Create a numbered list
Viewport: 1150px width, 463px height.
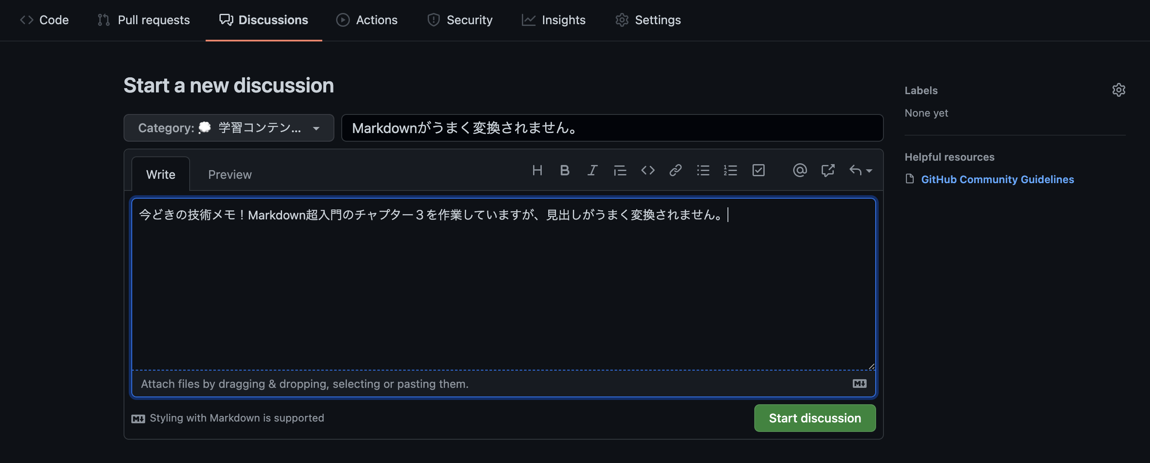point(731,171)
